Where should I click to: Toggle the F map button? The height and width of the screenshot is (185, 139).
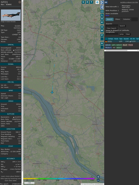[102, 47]
